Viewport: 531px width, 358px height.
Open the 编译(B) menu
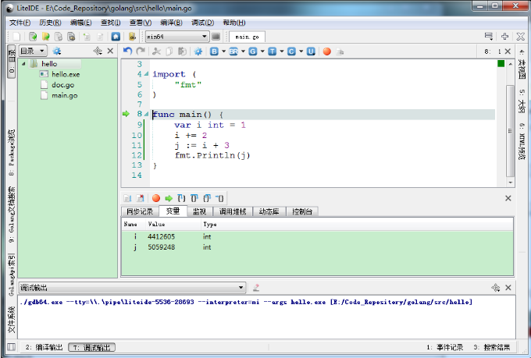tap(171, 23)
